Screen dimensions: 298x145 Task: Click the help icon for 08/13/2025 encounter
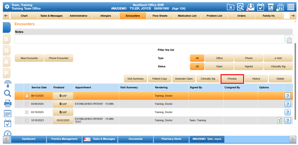(287, 96)
